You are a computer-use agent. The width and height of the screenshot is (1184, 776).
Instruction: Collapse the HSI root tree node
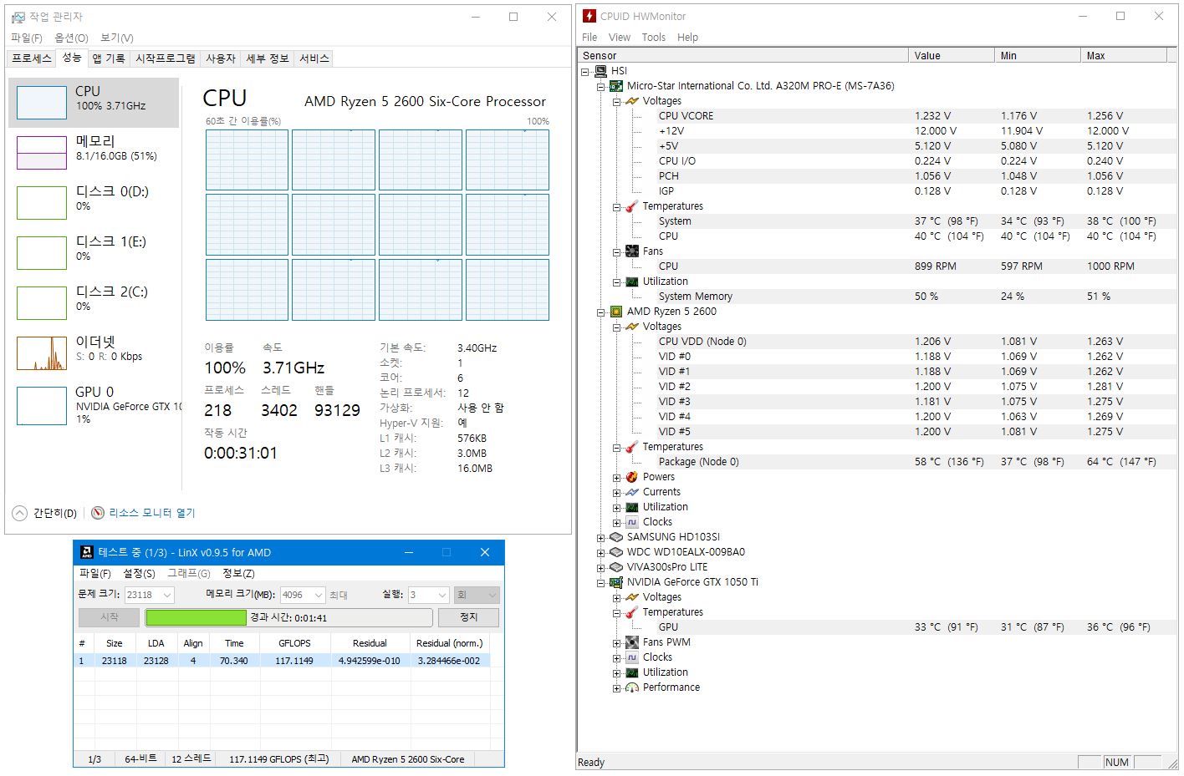pos(585,72)
